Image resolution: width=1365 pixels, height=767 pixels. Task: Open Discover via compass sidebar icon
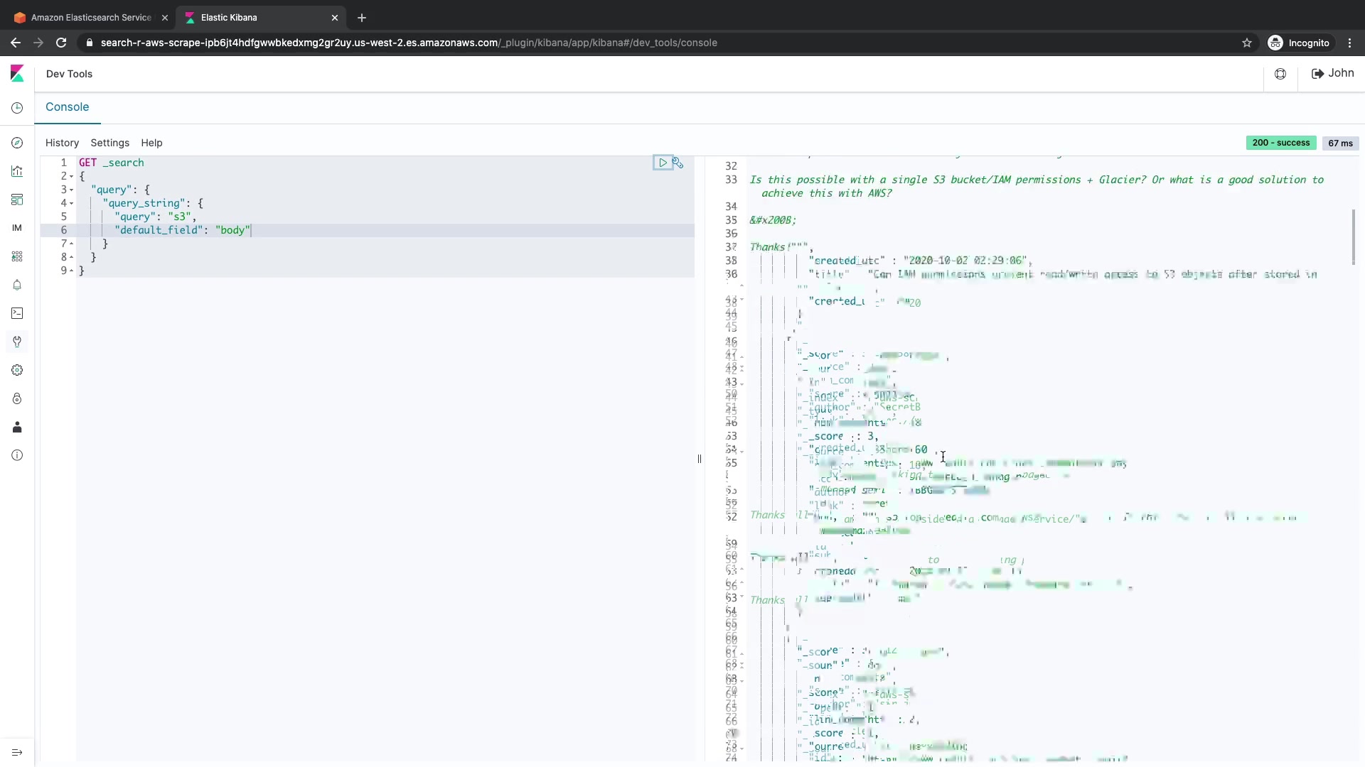point(17,143)
